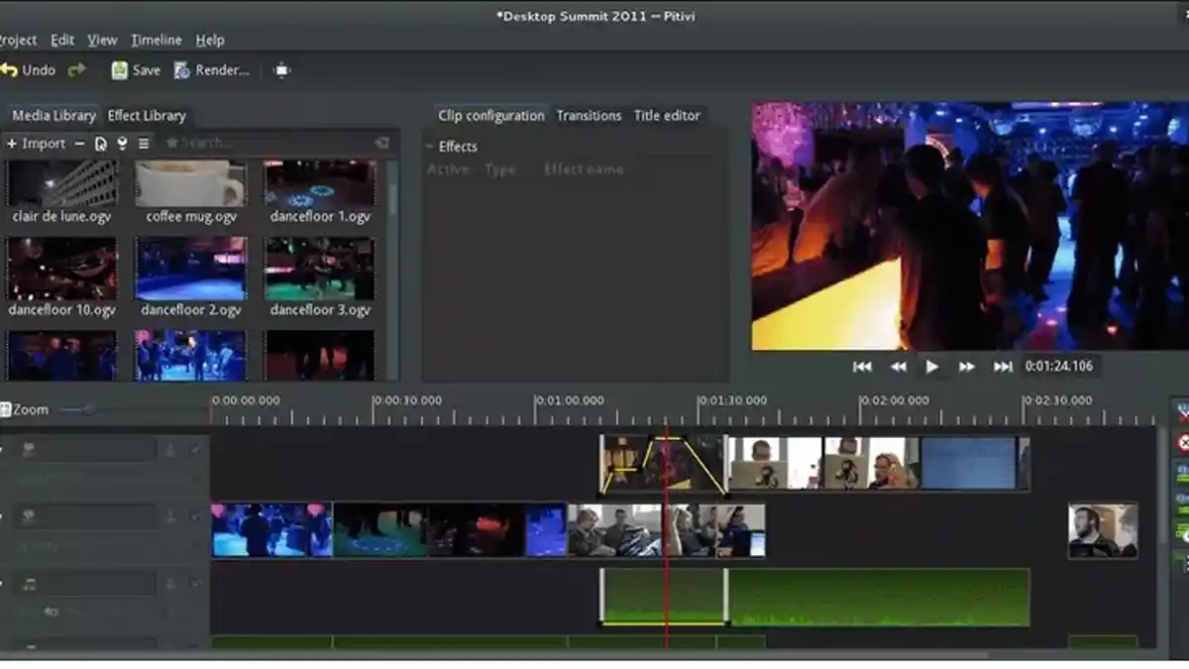Collapse the first video layer arrow
The image size is (1189, 669).
pyautogui.click(x=2, y=450)
